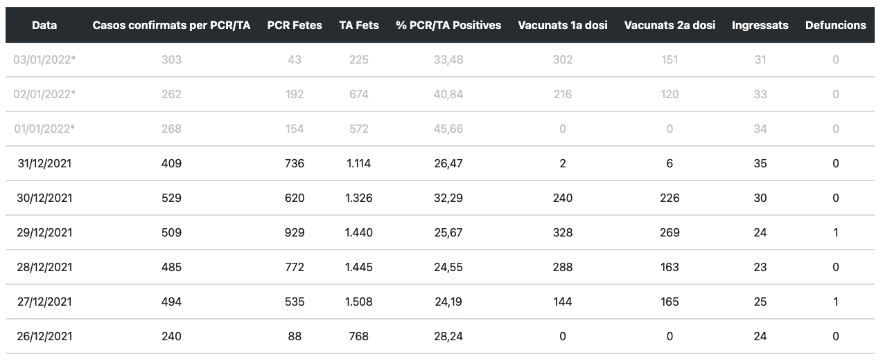883x361 pixels.
Task: Click positivity value 45,66
Action: point(448,129)
